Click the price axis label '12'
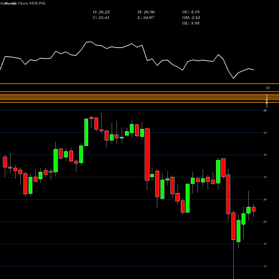The image size is (279, 279). coord(265,266)
